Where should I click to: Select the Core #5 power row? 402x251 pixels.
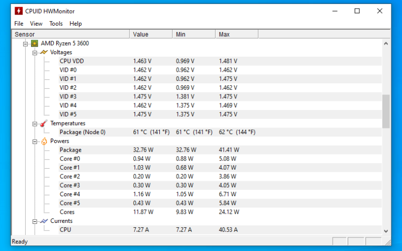[220, 203]
